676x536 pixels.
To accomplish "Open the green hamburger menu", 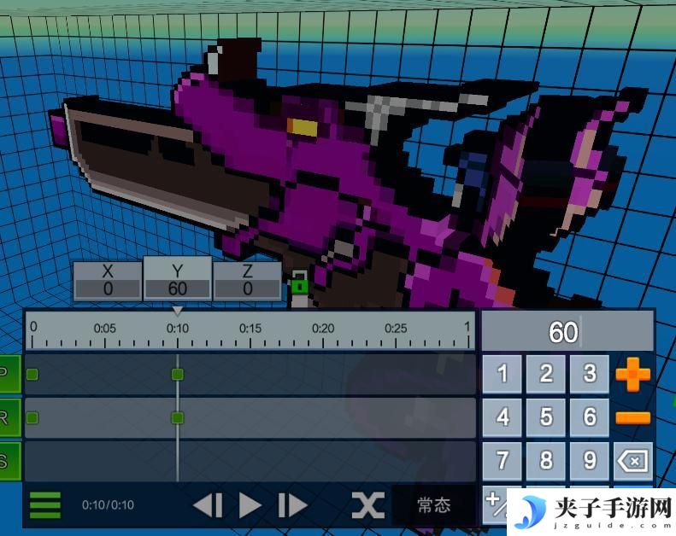I will coord(45,505).
